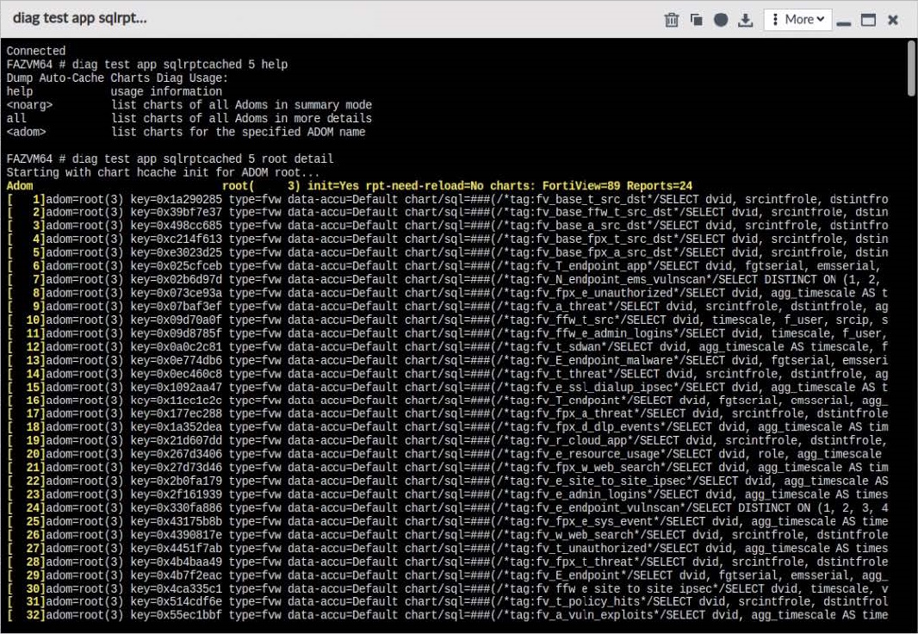The image size is (918, 634).
Task: Click the round record icon
Action: 721,20
